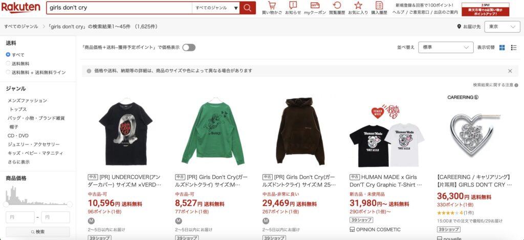524x240 pixels.
Task: Open the myクーポン coupon icon
Action: point(315,5)
